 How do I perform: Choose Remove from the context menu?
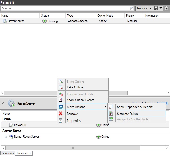83,114
